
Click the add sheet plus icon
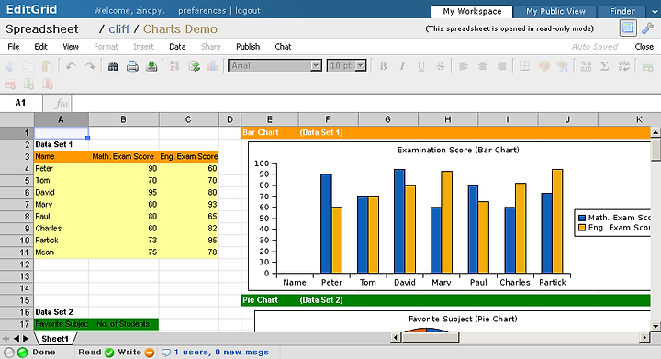click(6, 339)
